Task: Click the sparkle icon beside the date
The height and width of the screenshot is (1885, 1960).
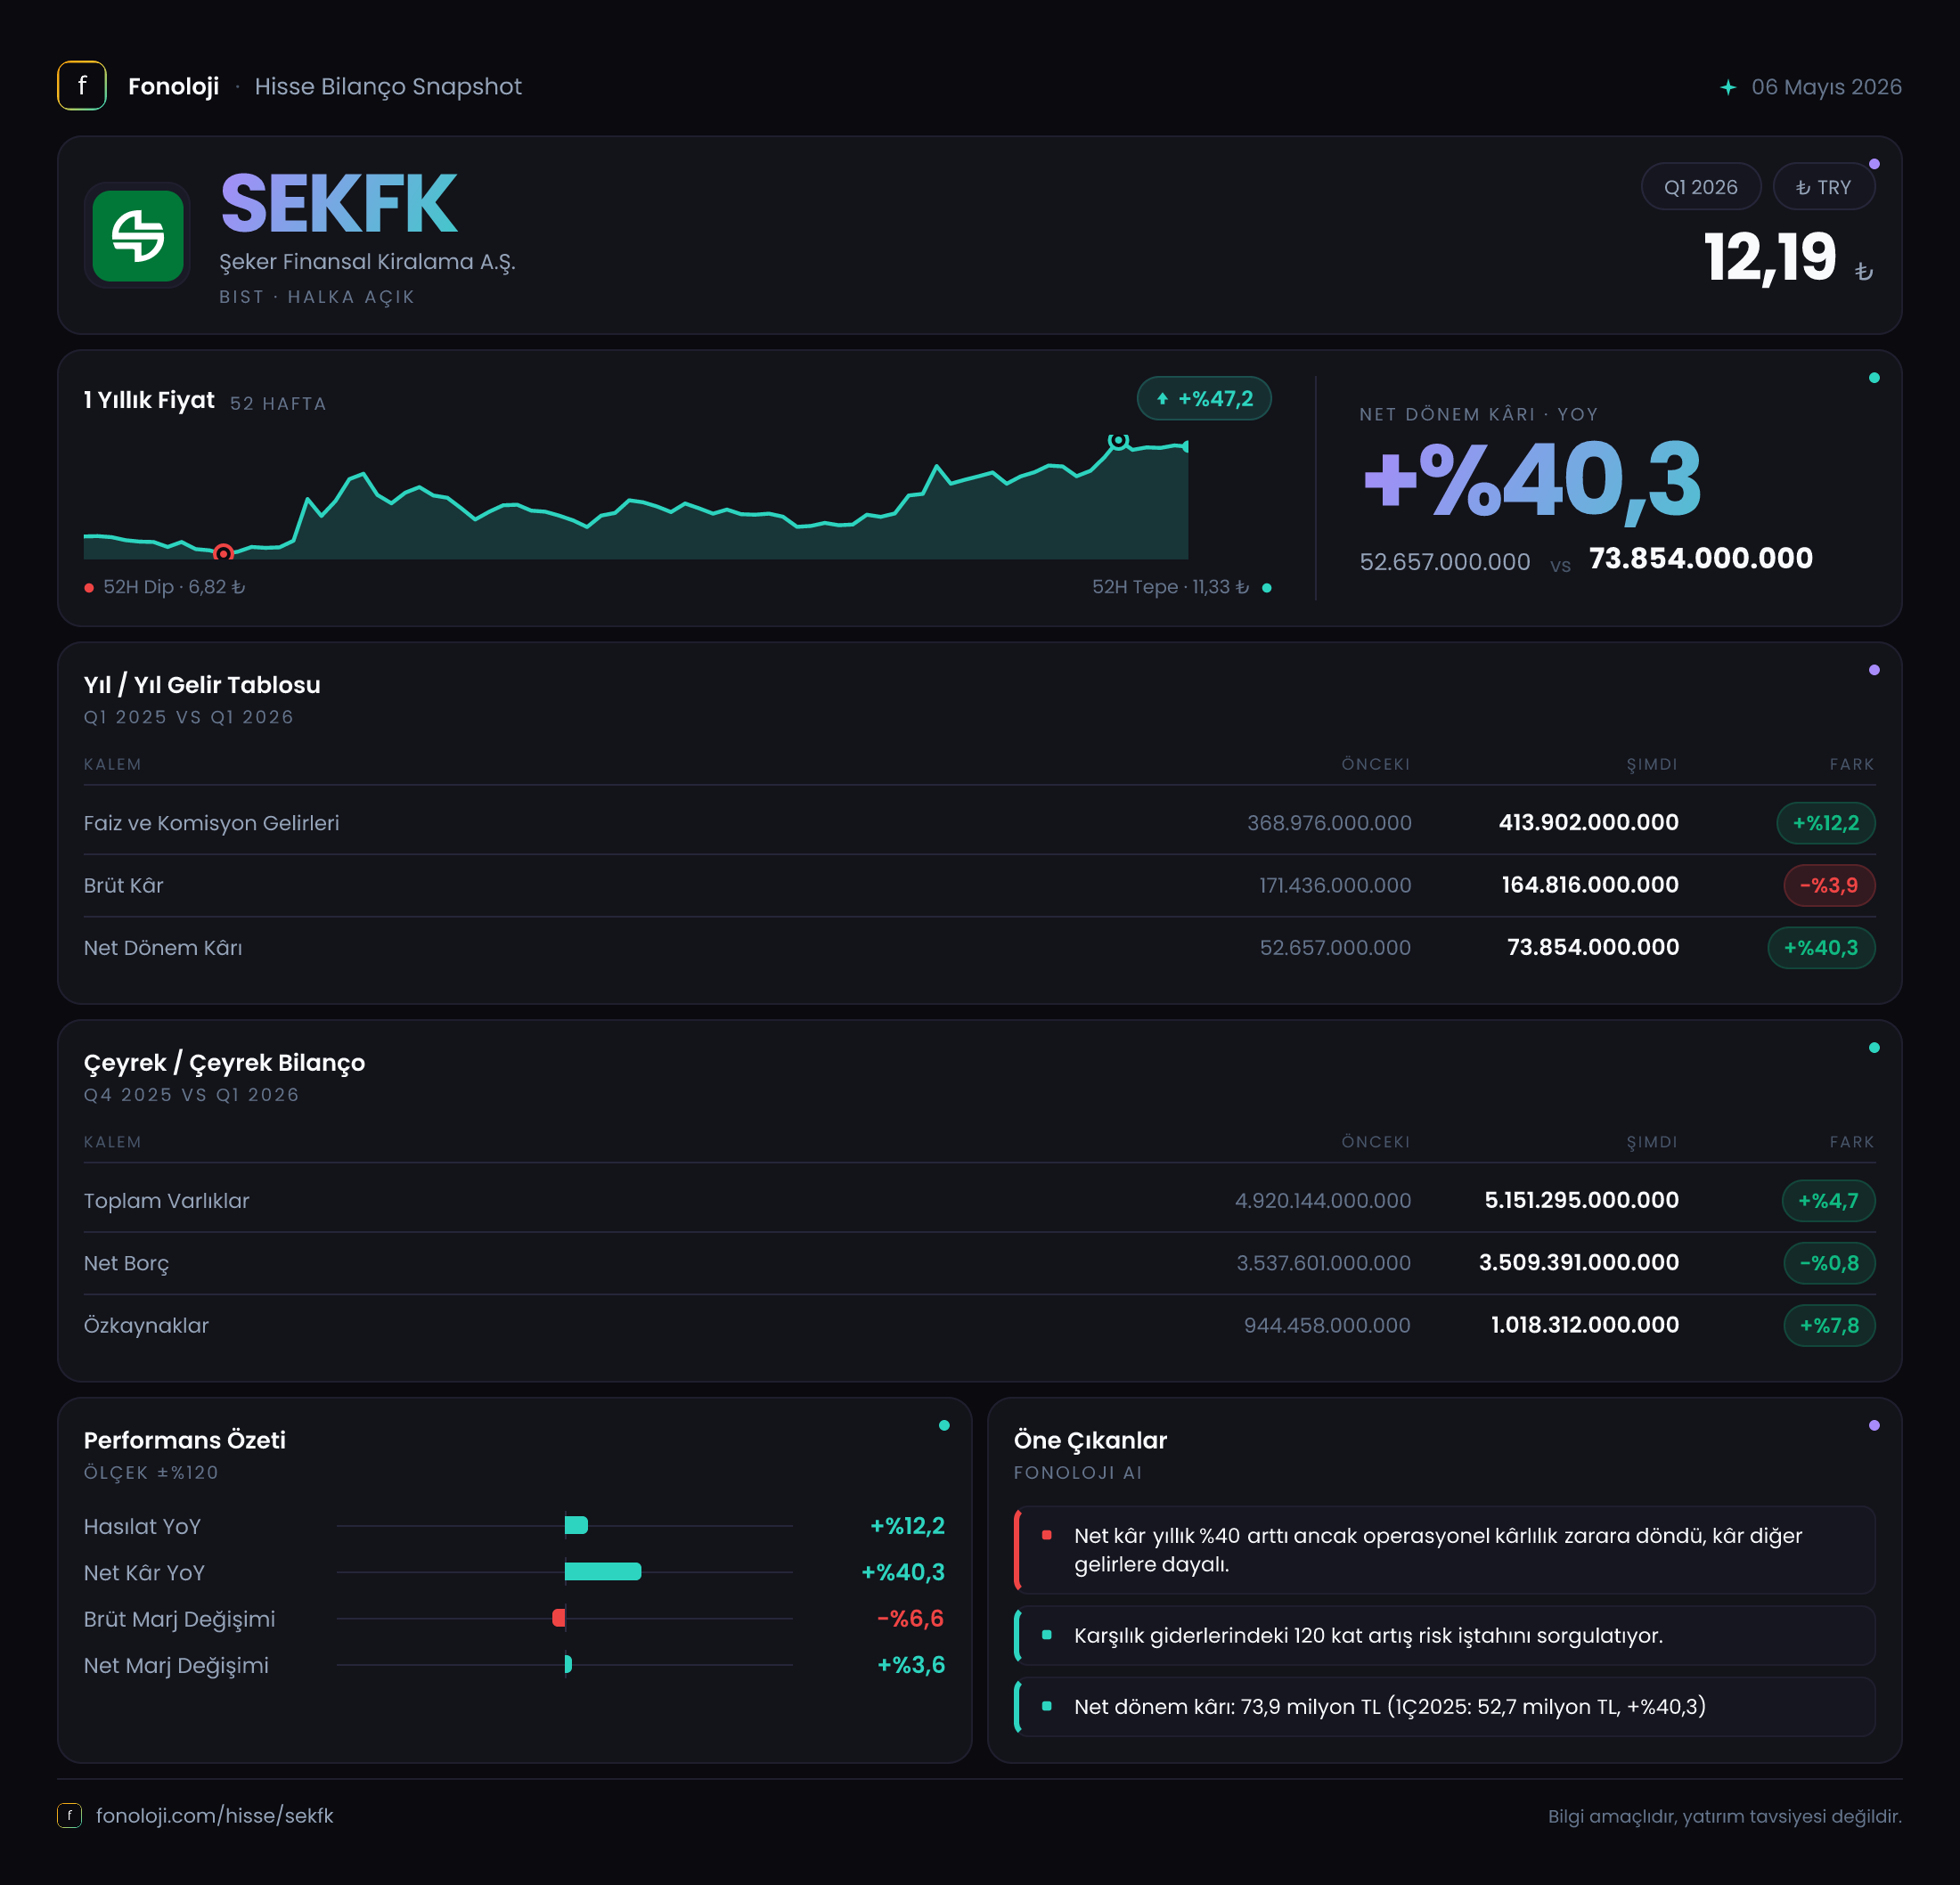Action: click(x=1728, y=87)
